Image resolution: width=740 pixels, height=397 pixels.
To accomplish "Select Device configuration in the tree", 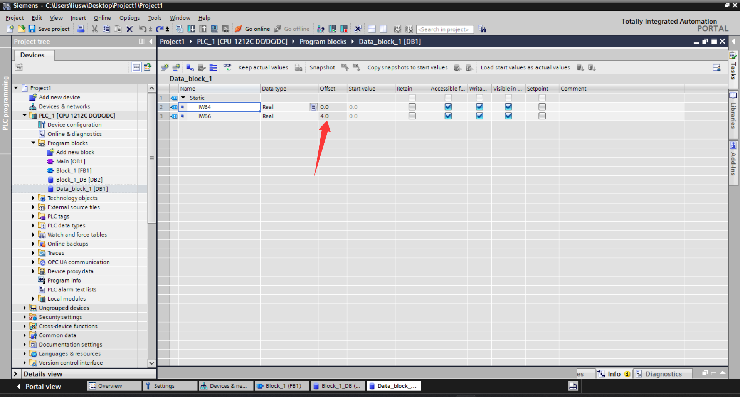I will pos(74,124).
